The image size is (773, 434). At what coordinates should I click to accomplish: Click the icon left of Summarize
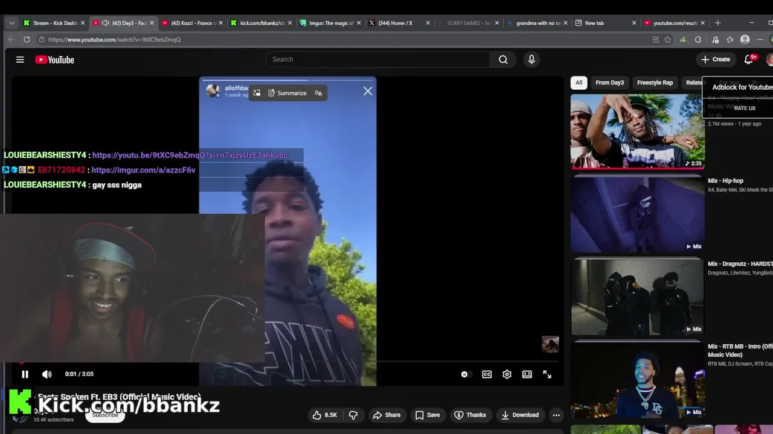[x=257, y=93]
